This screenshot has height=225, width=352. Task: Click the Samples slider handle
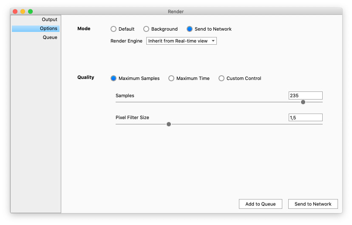(x=303, y=102)
